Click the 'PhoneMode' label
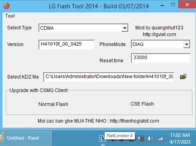Image resolution: width=196 pixels, height=146 pixels. coord(113,44)
